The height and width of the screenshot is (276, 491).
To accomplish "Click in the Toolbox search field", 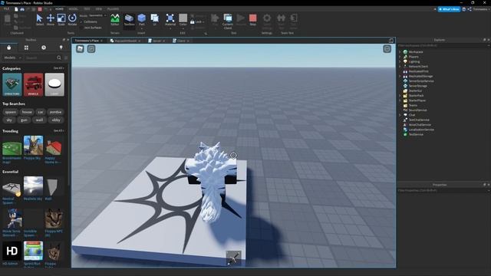I will 40,58.
